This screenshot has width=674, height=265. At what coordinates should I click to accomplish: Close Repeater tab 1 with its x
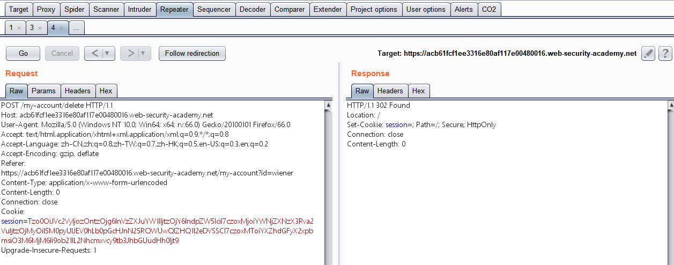pyautogui.click(x=19, y=28)
